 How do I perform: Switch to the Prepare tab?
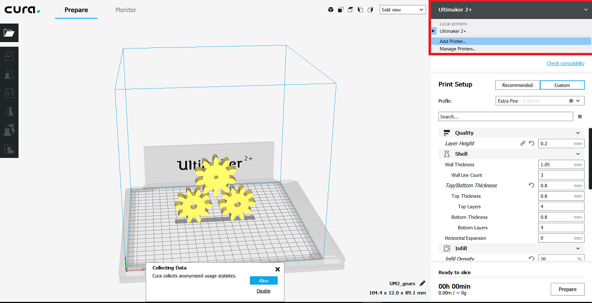pyautogui.click(x=76, y=10)
